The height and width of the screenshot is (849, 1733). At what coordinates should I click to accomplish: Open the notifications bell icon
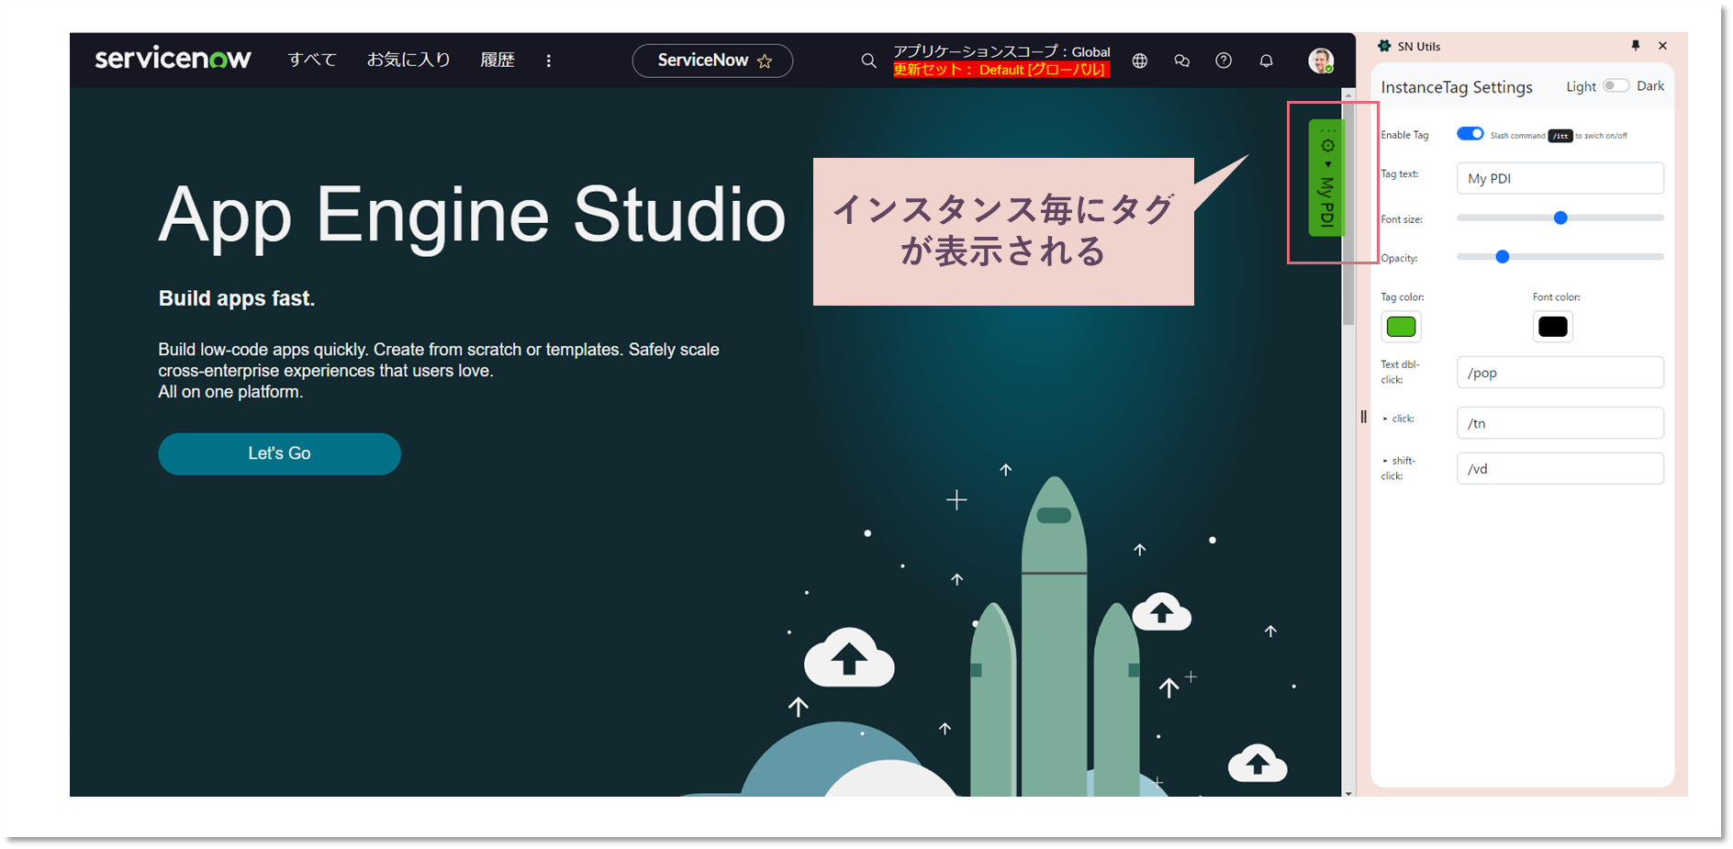click(1266, 61)
